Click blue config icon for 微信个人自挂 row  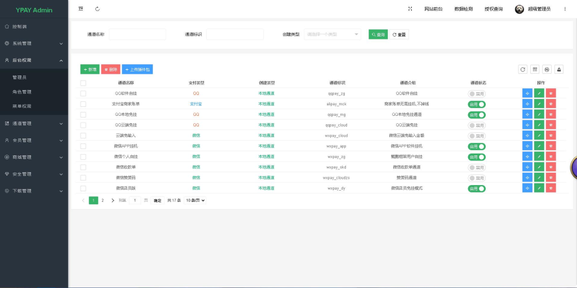tap(527, 156)
